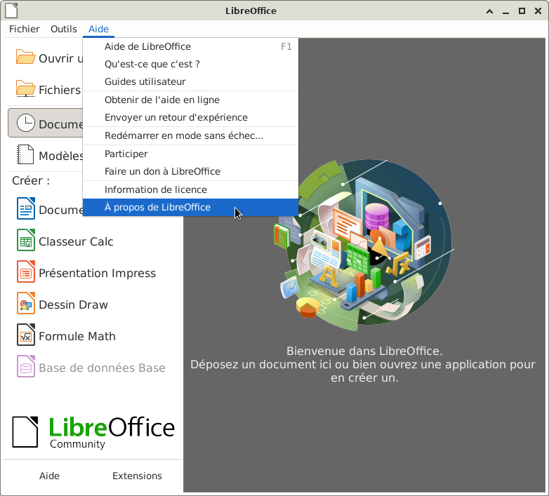This screenshot has width=549, height=496.
Task: Open Guides utilisateur from the menu
Action: pos(190,81)
